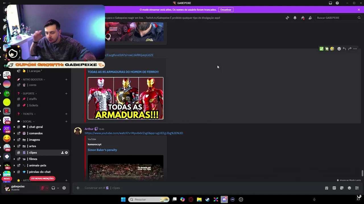Open 'Simon Baker's penalty' video title link

click(x=102, y=150)
